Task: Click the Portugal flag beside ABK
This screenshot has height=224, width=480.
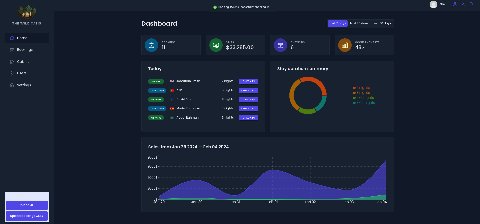Action: [x=172, y=91]
